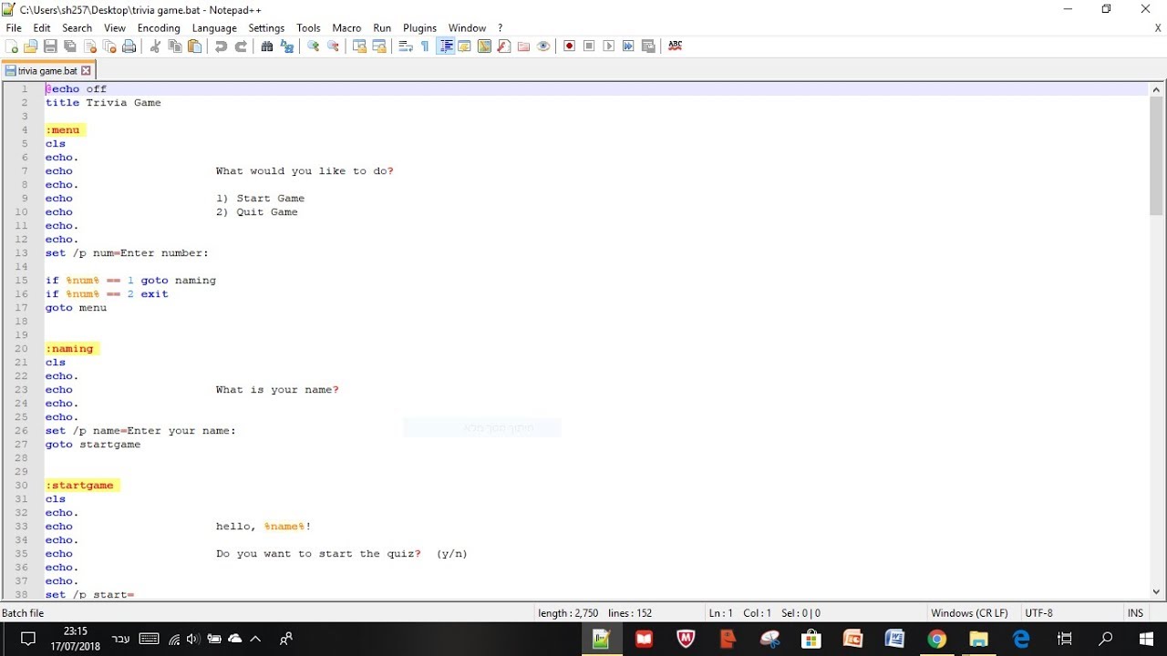Close the trivia game.bat tab
The width and height of the screenshot is (1167, 656).
87,70
